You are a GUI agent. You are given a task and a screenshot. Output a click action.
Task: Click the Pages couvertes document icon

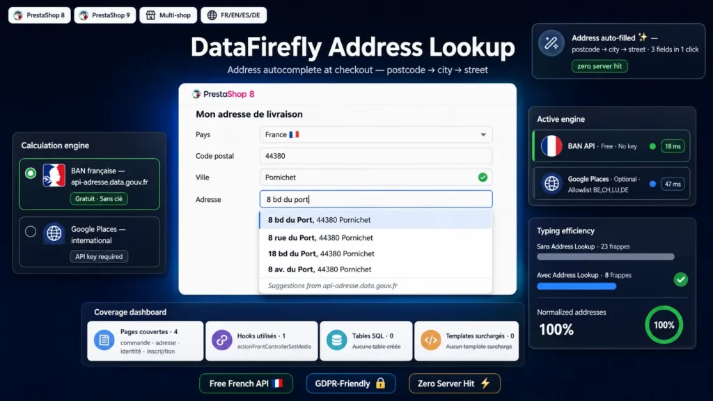104,340
